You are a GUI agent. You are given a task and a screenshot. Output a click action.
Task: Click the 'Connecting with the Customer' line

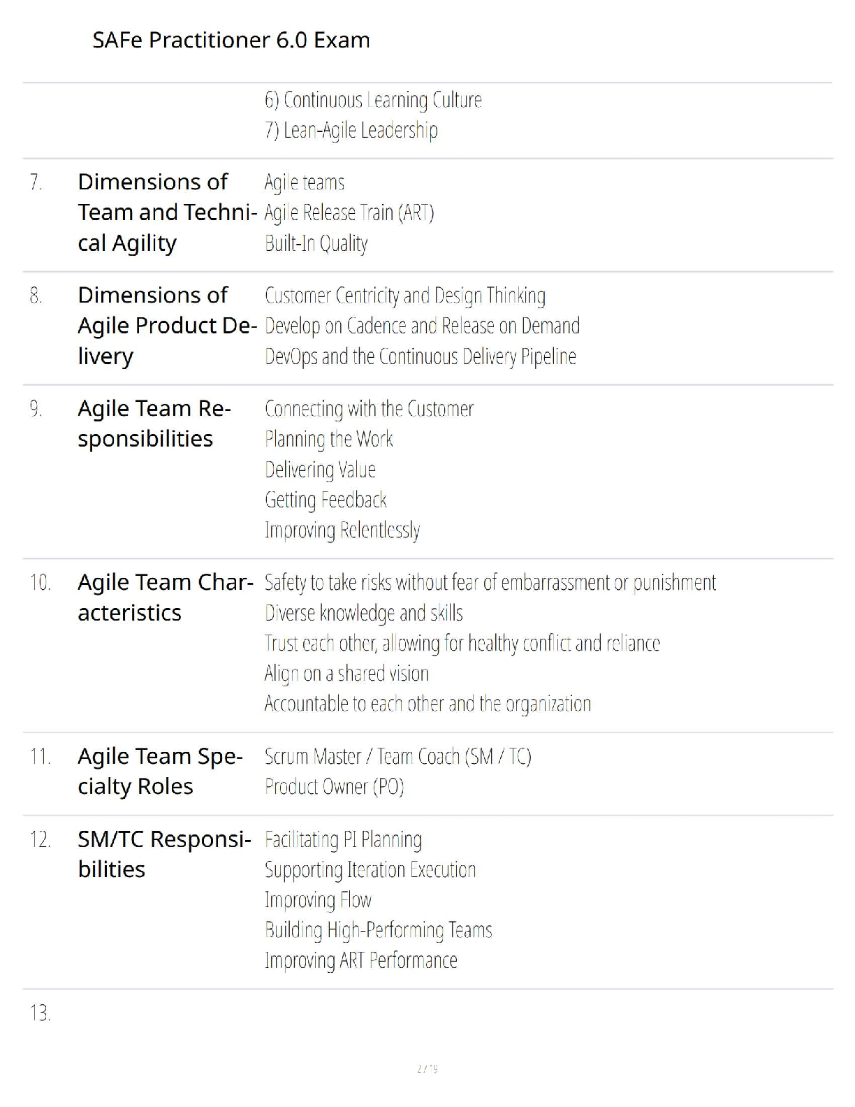tap(369, 409)
